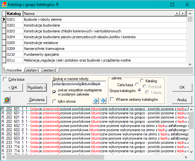Screen dimensions: 195x161
Task: Select result row R 202 601 4
Action: [95, 117]
